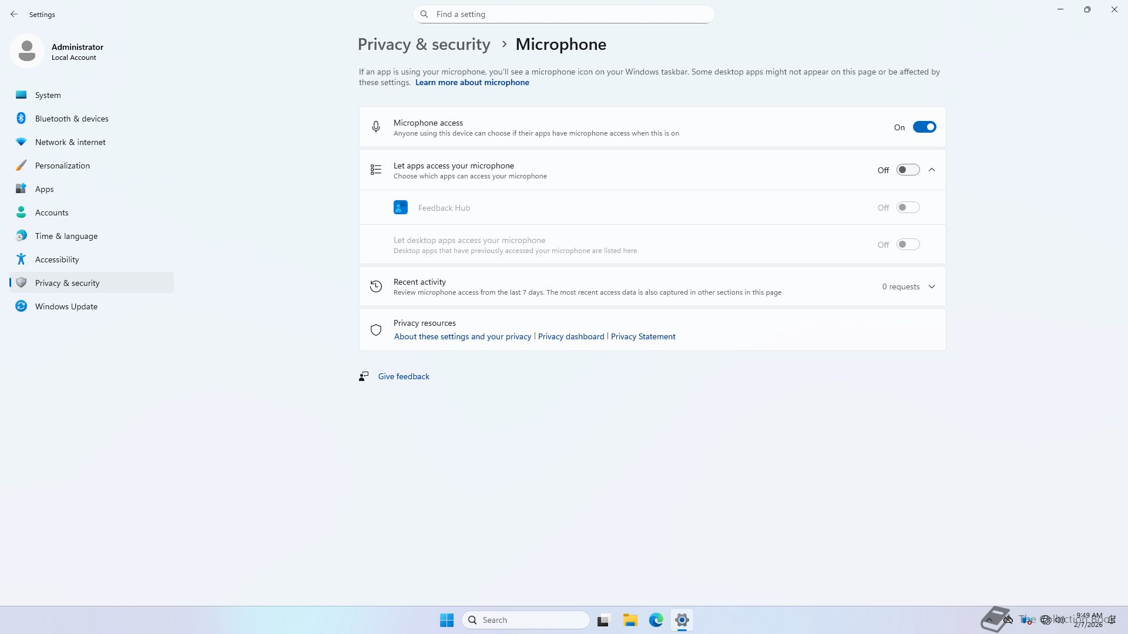Viewport: 1128px width, 634px height.
Task: Expand the Recent activity section
Action: pyautogui.click(x=932, y=287)
